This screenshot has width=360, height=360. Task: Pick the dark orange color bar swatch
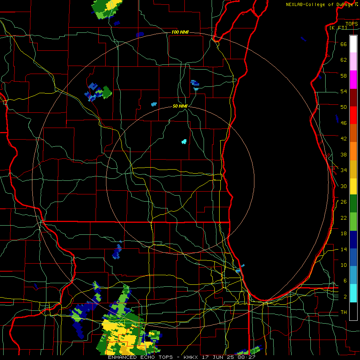click(353, 133)
